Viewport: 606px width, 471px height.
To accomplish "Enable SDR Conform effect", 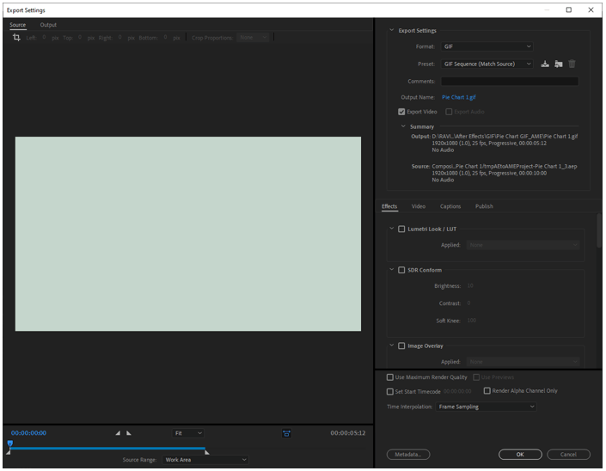I will (401, 270).
